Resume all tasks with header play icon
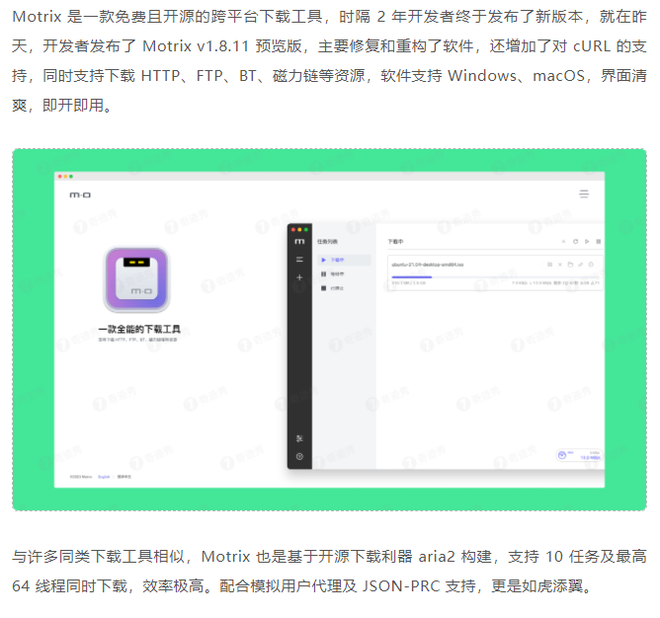Screen dimensions: 660x618 587,242
